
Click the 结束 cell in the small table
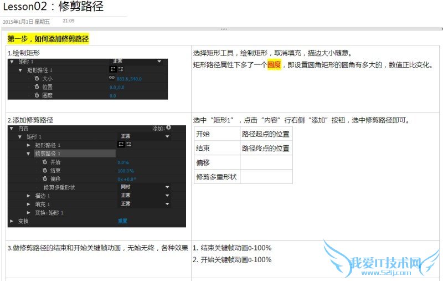tap(217, 148)
